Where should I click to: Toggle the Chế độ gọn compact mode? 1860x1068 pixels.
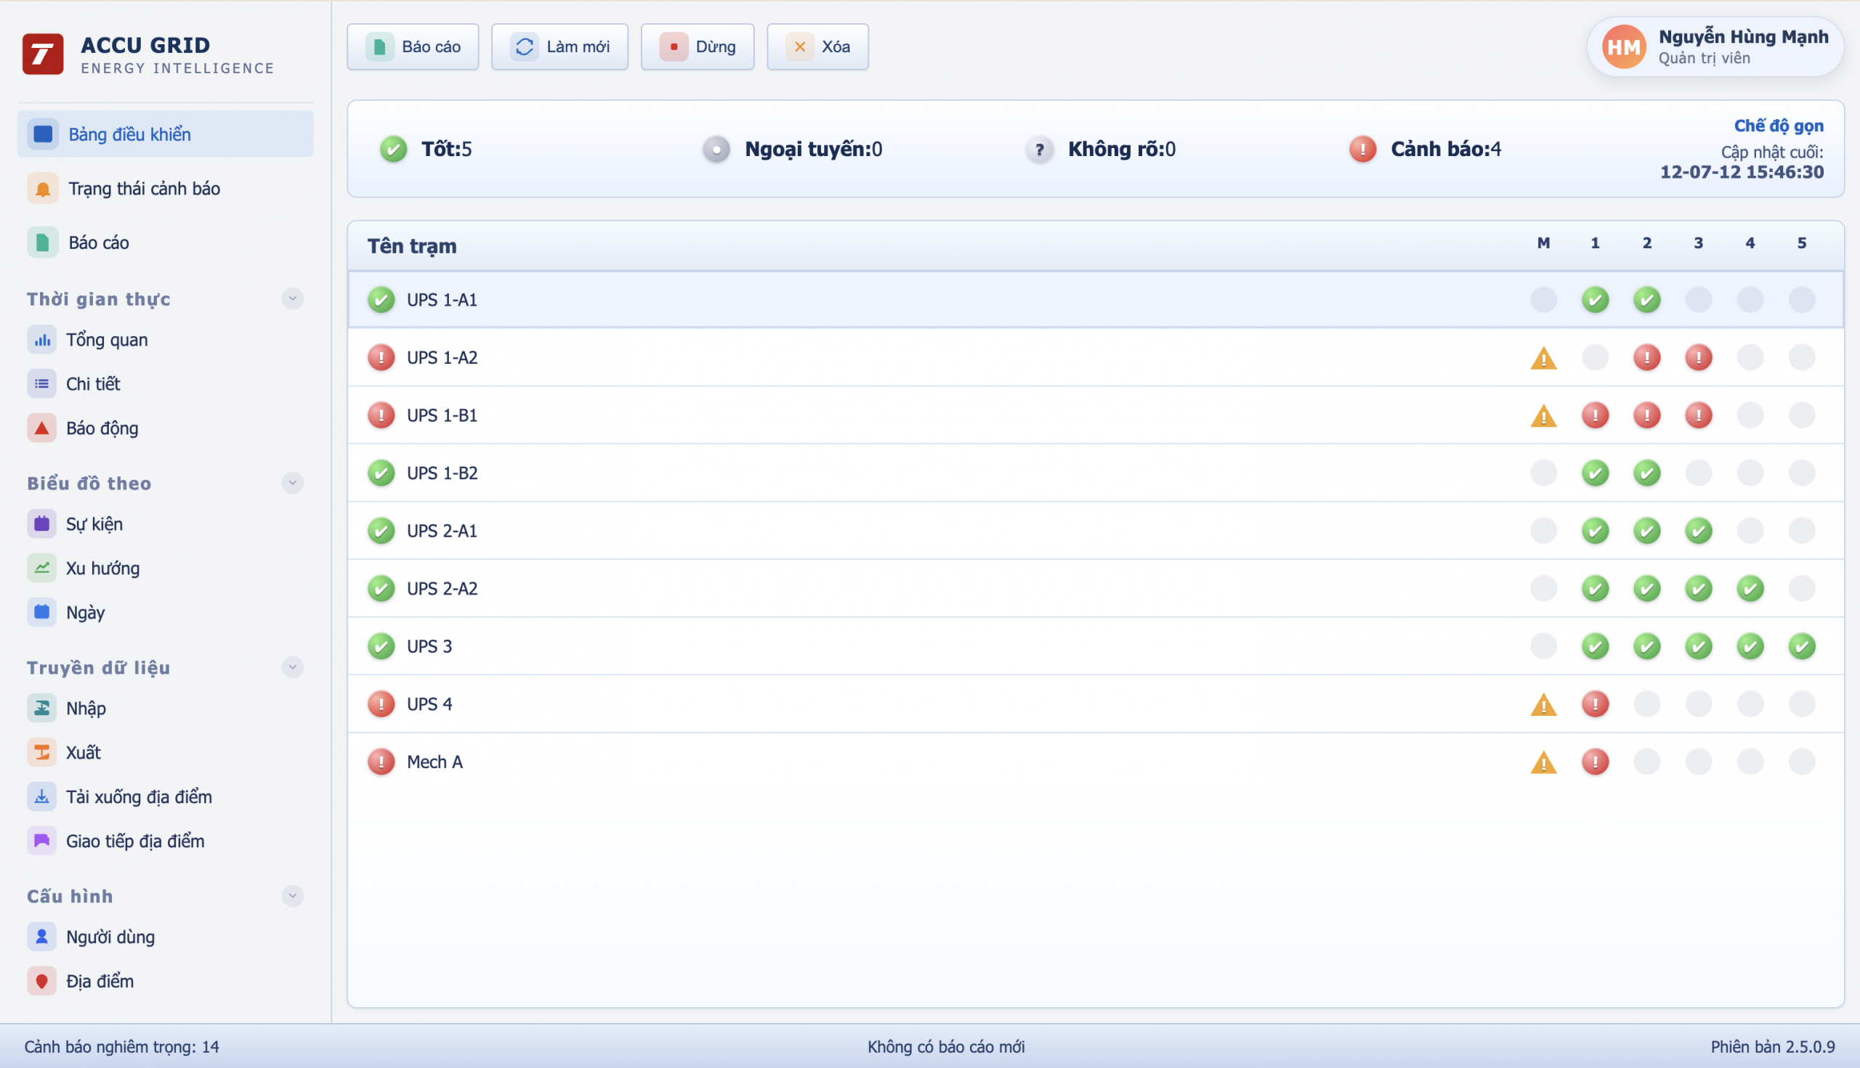click(1778, 126)
